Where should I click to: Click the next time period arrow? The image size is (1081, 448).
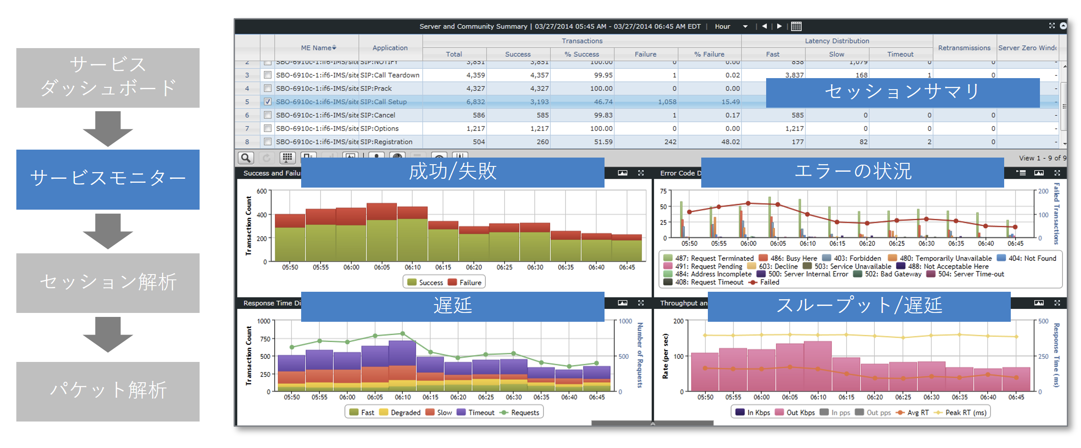[x=779, y=26]
